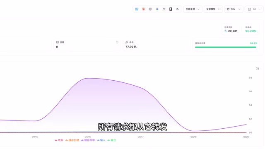Image resolution: width=265 pixels, height=149 pixels.
Task: Select the circular arrow provider icon
Action: pyautogui.click(x=164, y=9)
